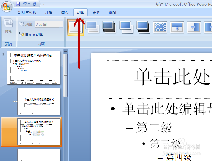This screenshot has width=212, height=161.
Task: Open the Office button menu
Action: click(x=7, y=7)
